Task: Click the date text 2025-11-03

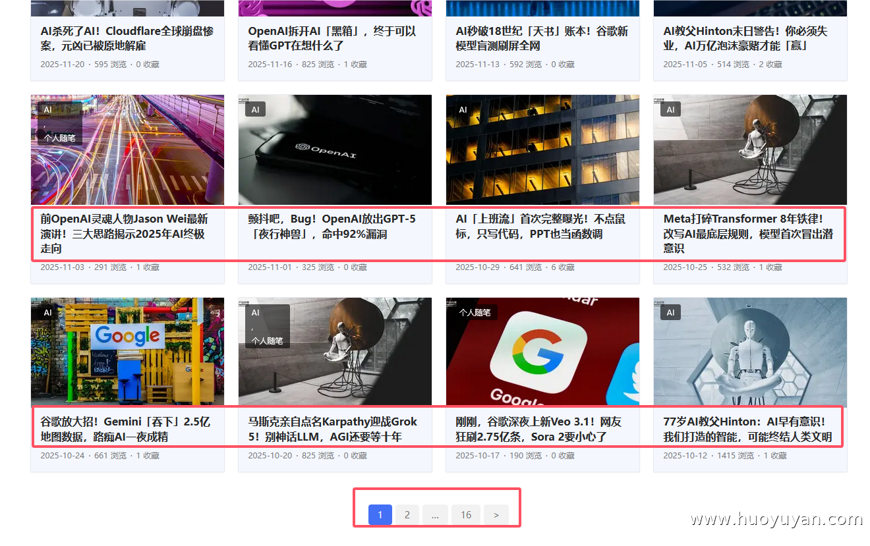Action: pos(63,267)
